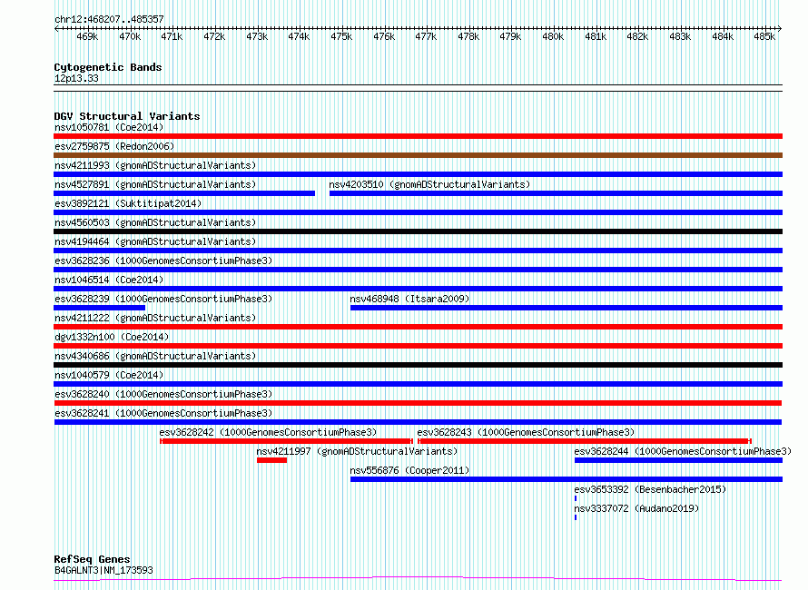Open the esv3628243 1000 Genomes label

pyautogui.click(x=526, y=432)
